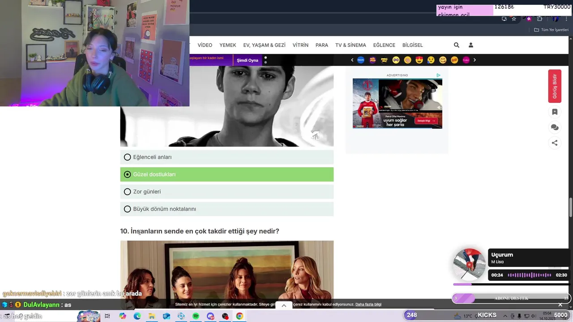Image resolution: width=573 pixels, height=322 pixels.
Task: Select the blue Philips badge icon
Action: point(361,60)
